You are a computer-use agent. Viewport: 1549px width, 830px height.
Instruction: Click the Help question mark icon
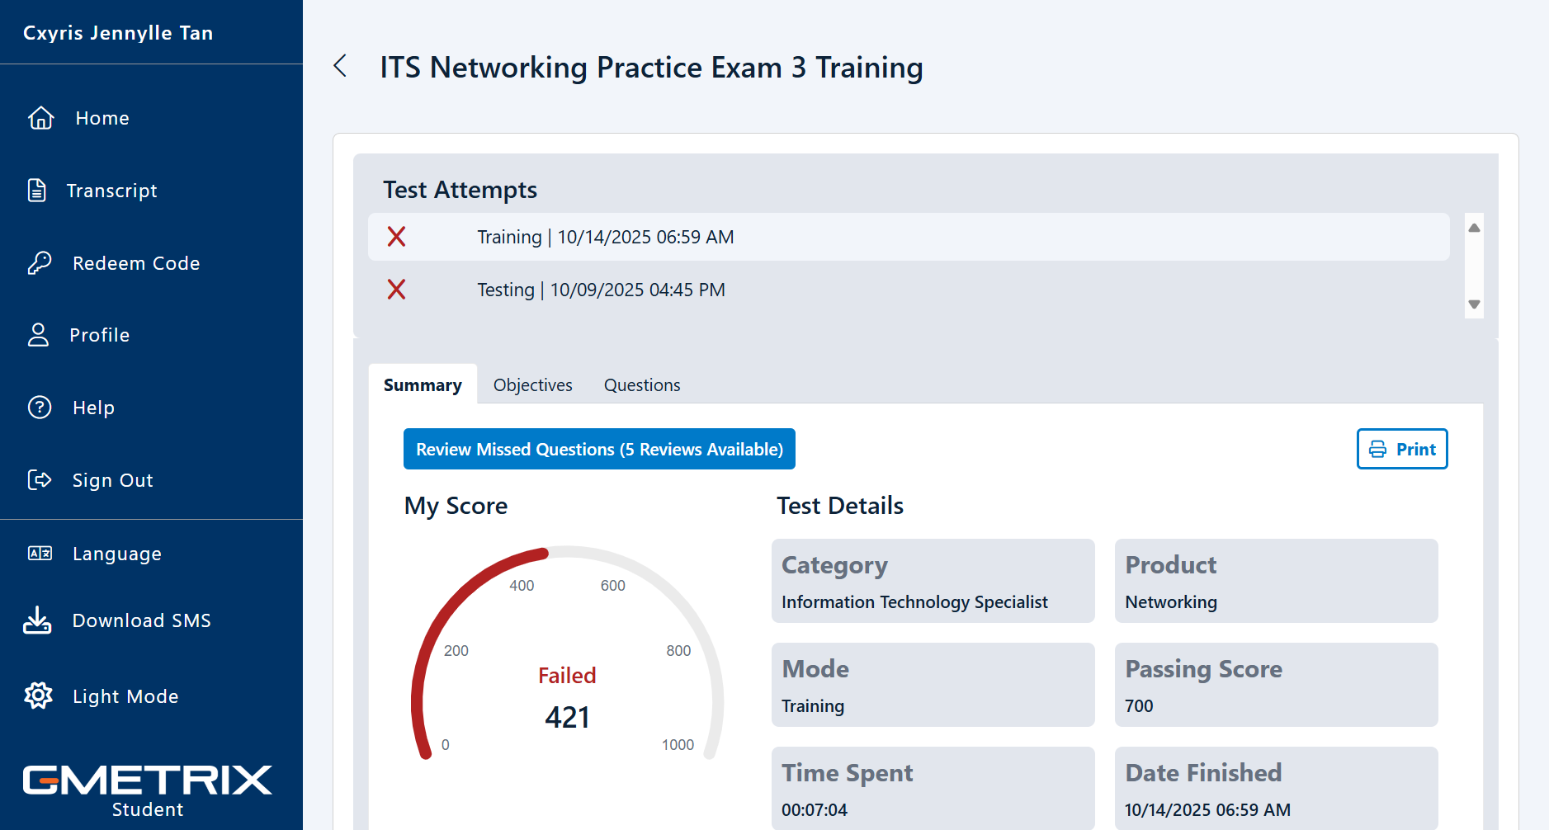click(40, 408)
